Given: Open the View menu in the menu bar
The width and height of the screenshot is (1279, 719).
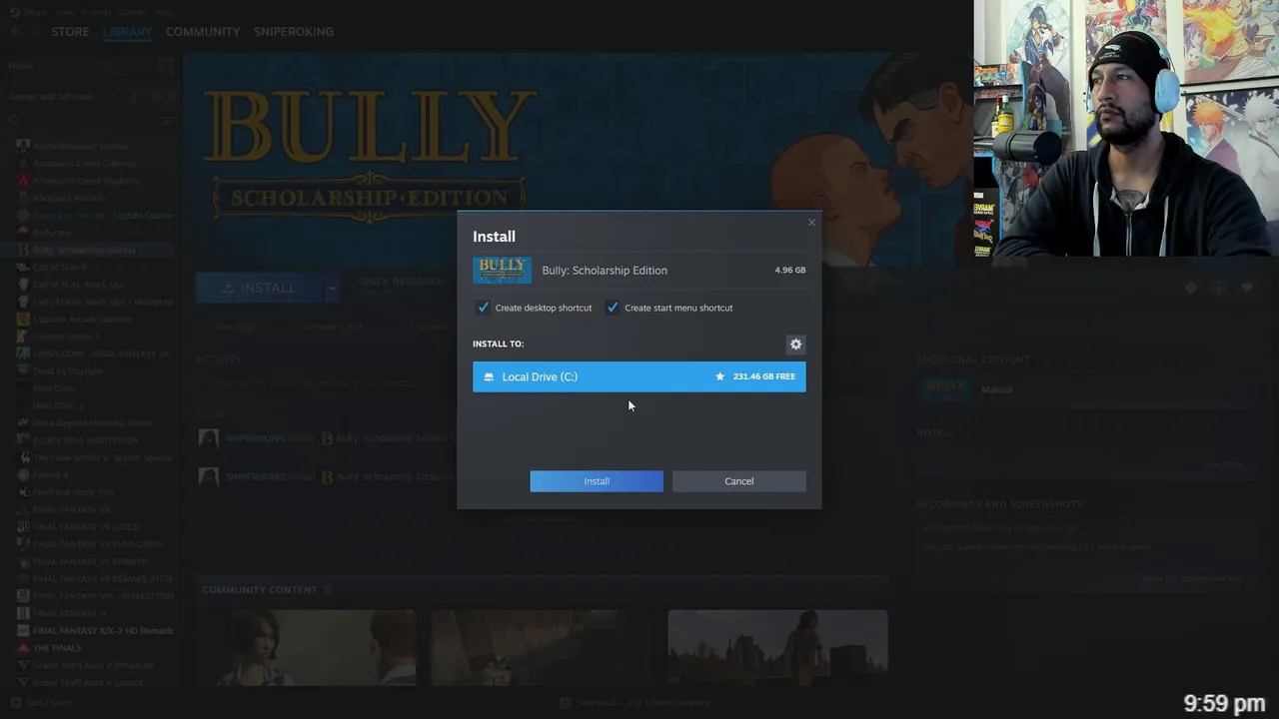Looking at the screenshot, I should point(65,12).
